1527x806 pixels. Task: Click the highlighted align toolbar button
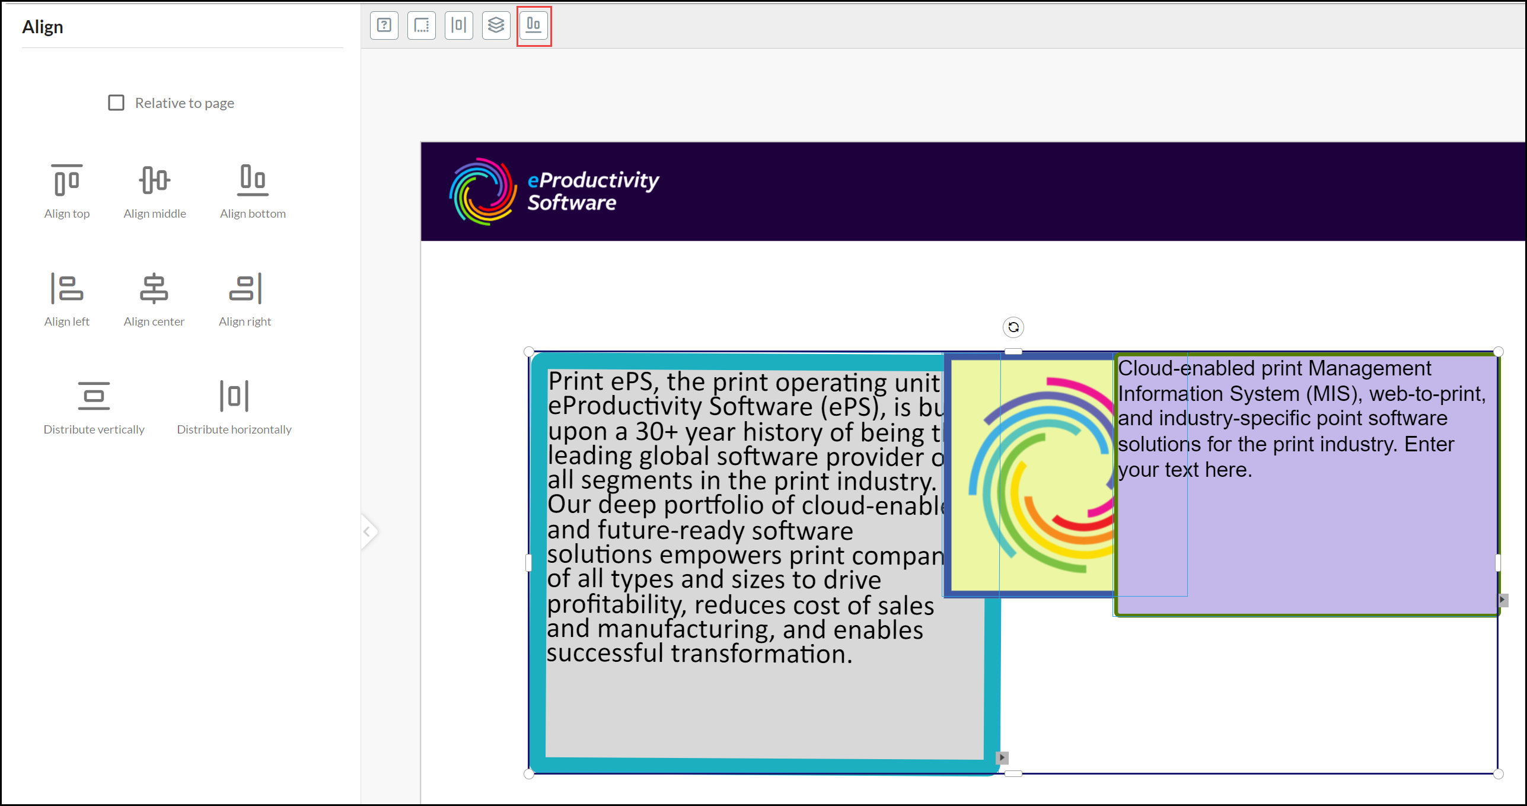tap(534, 26)
